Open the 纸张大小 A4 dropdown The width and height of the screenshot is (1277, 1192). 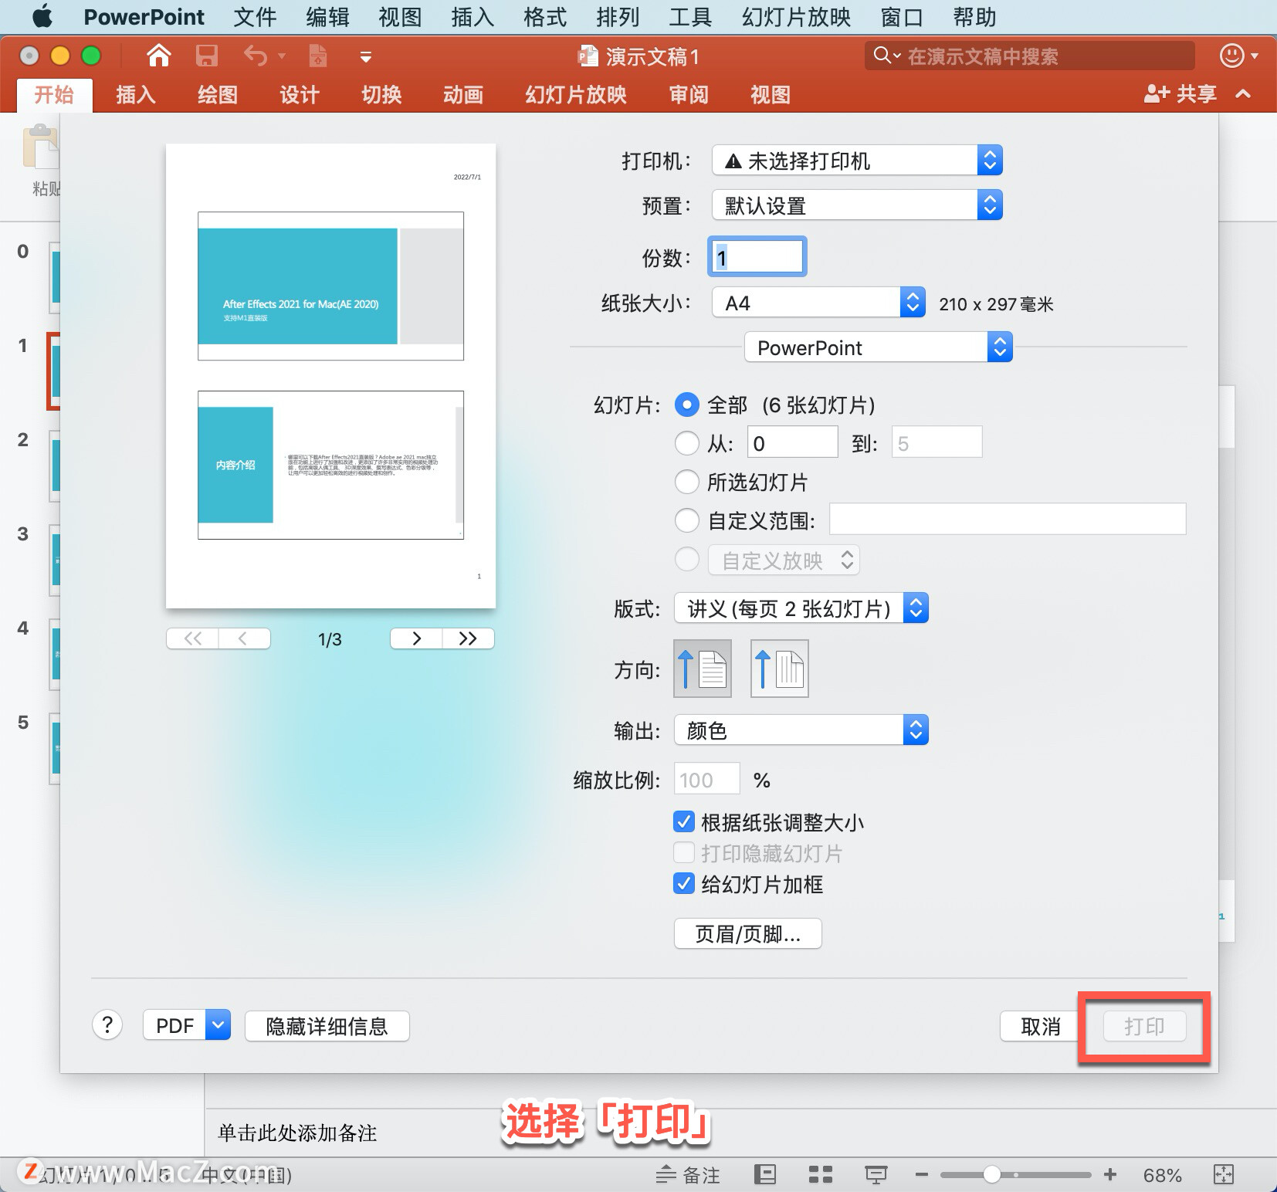point(818,303)
